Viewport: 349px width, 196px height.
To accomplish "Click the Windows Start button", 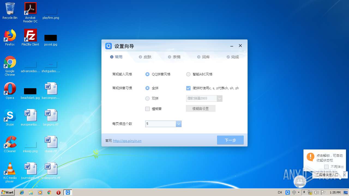I will pyautogui.click(x=8, y=192).
